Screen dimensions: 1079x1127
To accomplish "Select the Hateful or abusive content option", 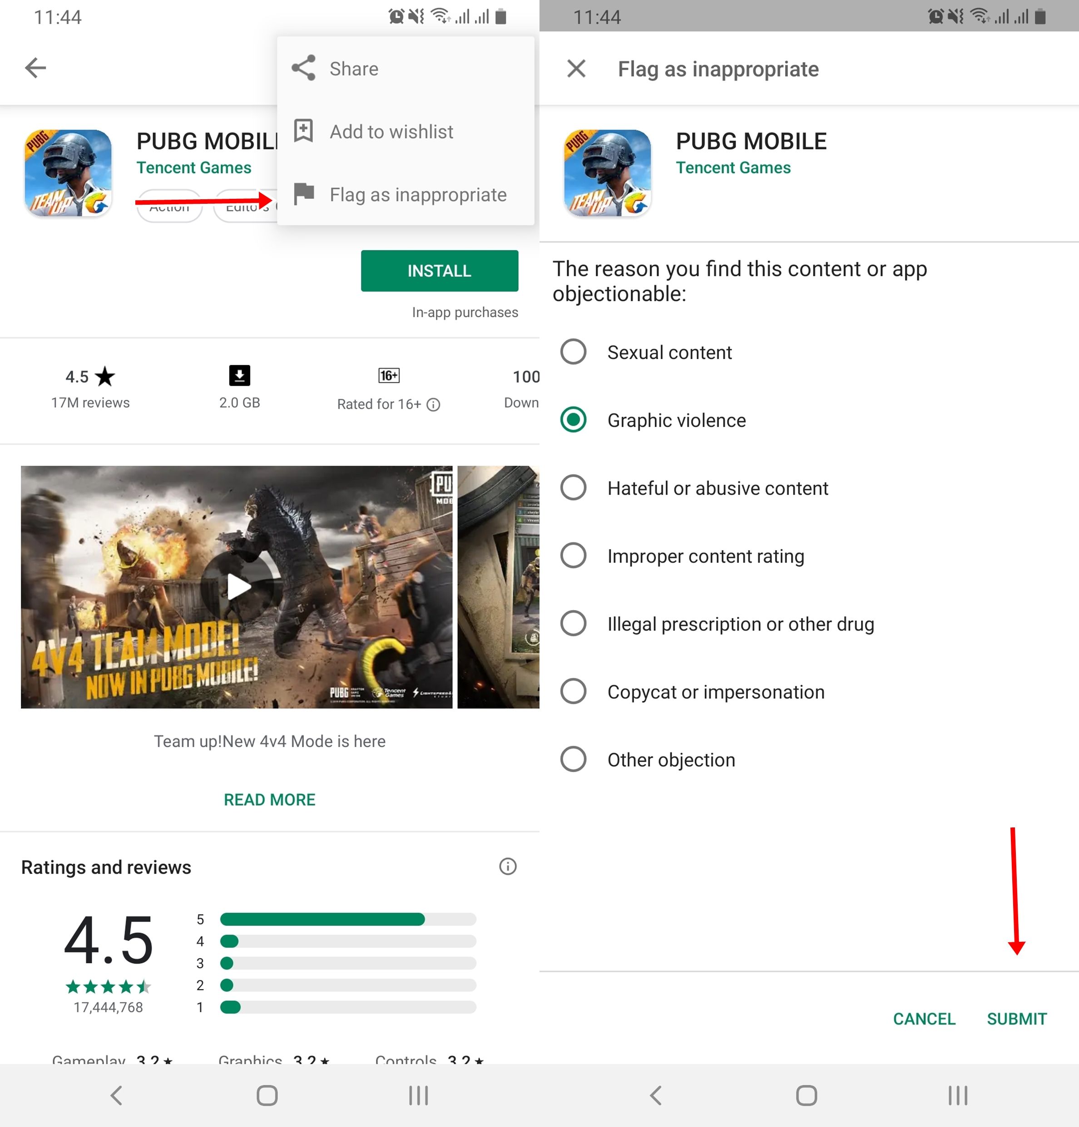I will 576,487.
